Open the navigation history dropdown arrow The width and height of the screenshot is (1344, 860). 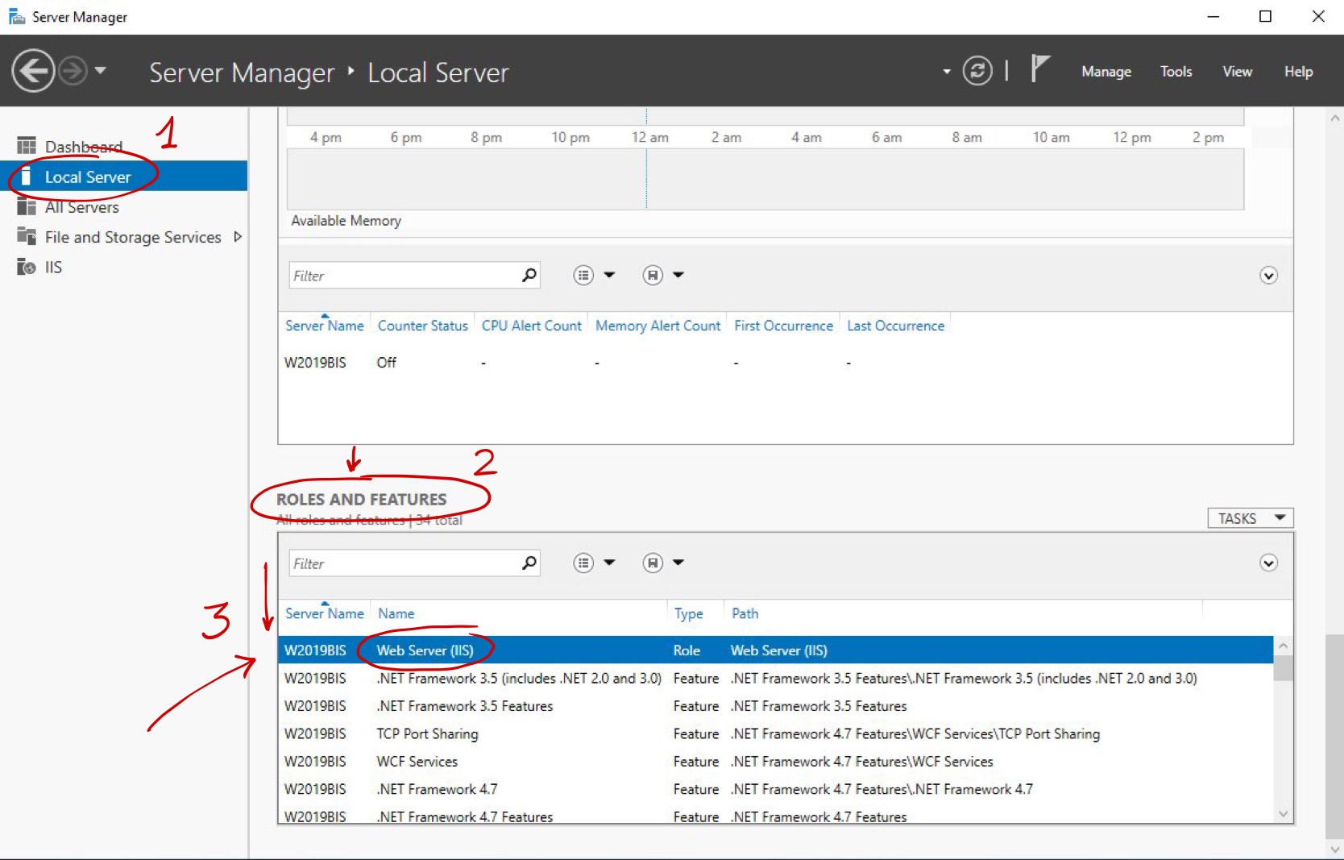click(101, 70)
